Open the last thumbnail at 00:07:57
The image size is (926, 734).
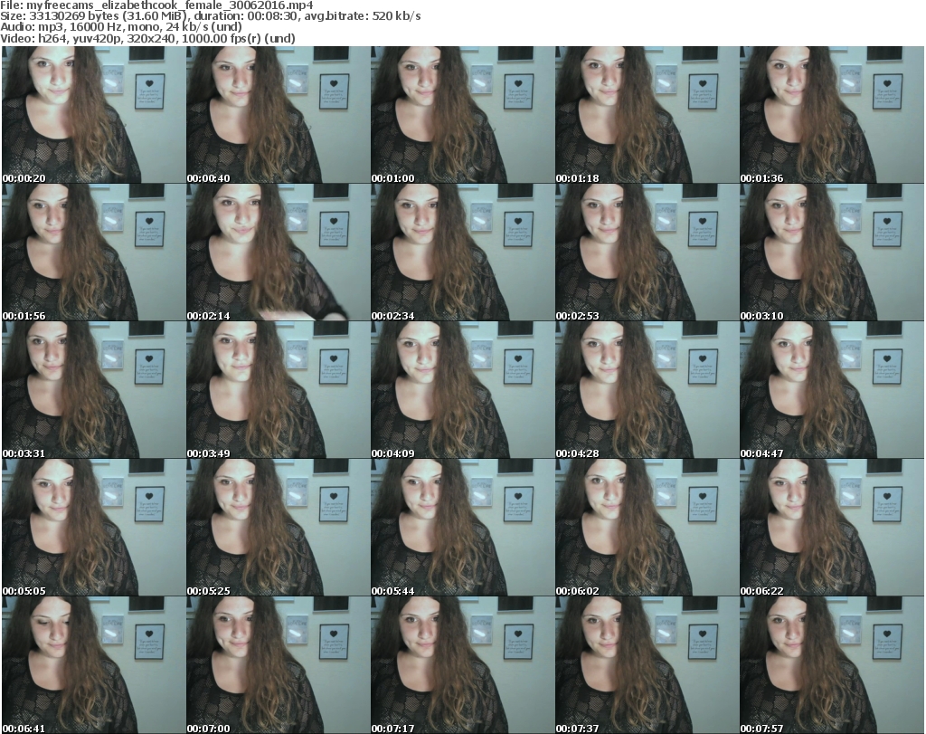tap(831, 665)
